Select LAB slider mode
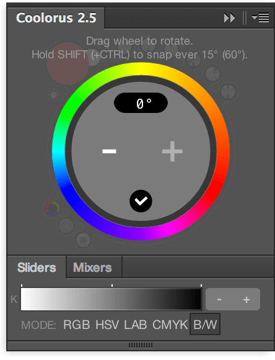275x360 pixels. click(x=136, y=325)
